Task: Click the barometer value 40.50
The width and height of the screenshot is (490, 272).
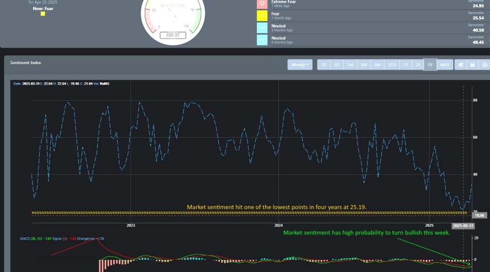Action: tap(478, 30)
